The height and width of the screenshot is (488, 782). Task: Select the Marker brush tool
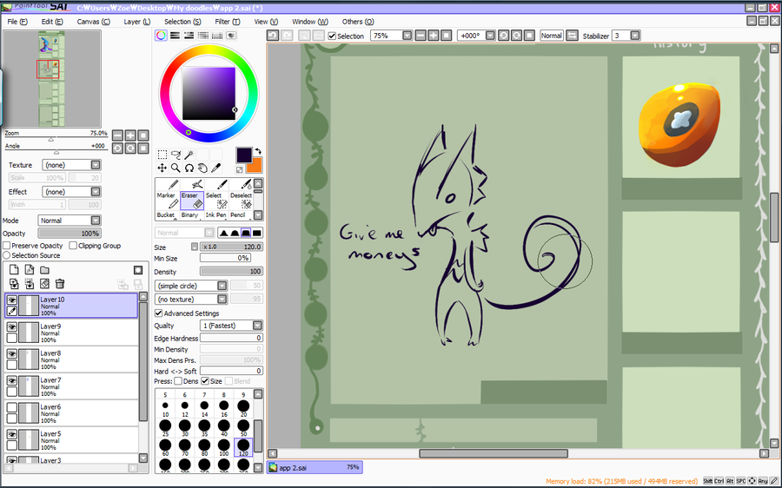coord(168,200)
